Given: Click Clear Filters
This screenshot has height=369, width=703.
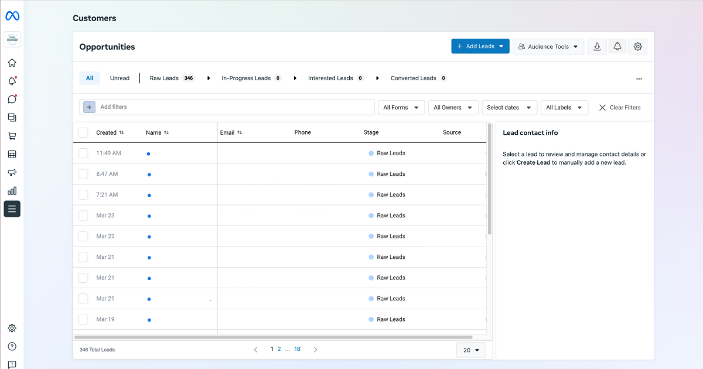Looking at the screenshot, I should [x=619, y=107].
